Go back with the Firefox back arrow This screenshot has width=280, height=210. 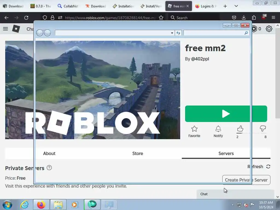coord(7,18)
